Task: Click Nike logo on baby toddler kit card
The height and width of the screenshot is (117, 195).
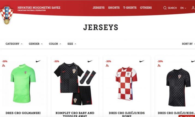Action: (90, 61)
